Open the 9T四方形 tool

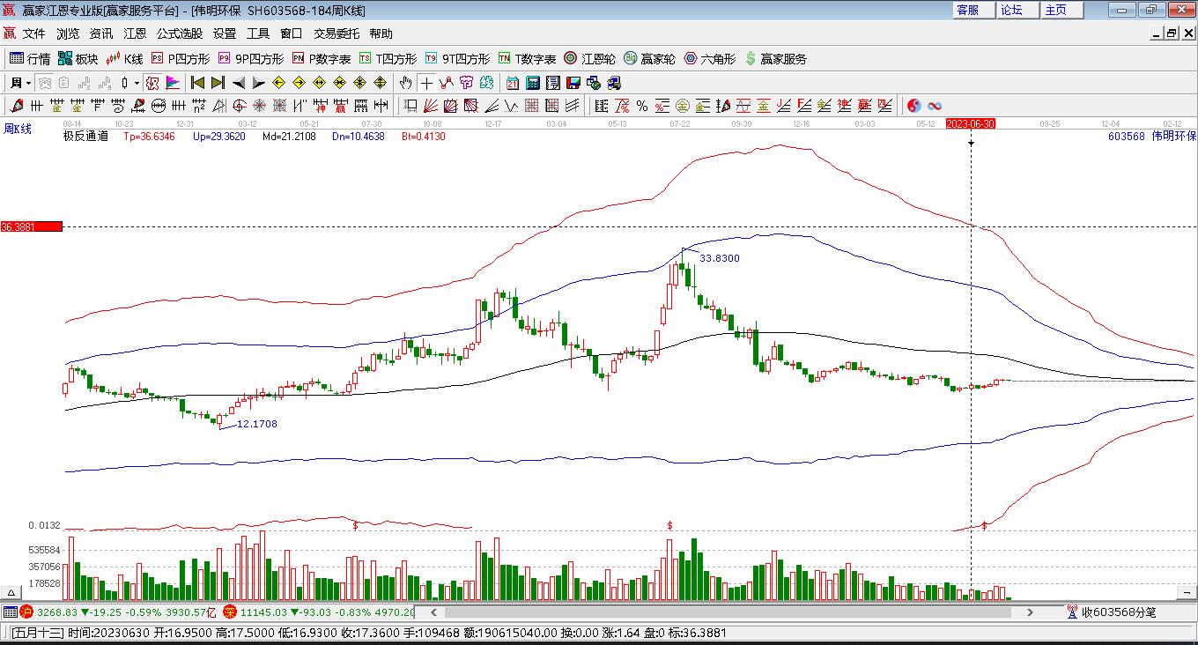(457, 59)
